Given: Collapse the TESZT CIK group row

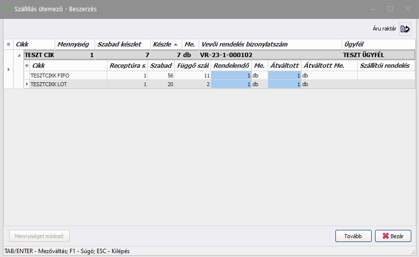Looking at the screenshot, I should [19, 55].
